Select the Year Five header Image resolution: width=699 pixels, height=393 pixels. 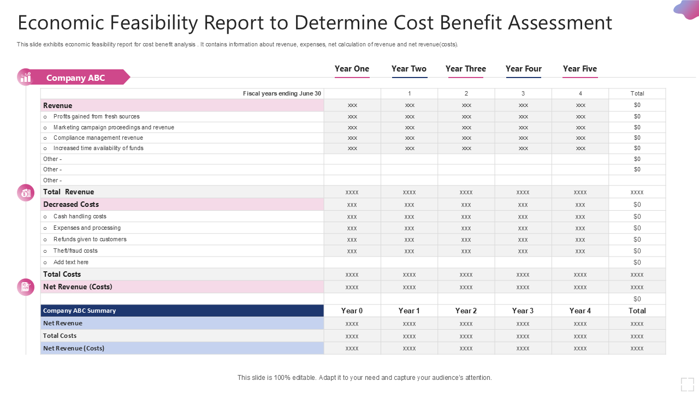[x=580, y=69]
